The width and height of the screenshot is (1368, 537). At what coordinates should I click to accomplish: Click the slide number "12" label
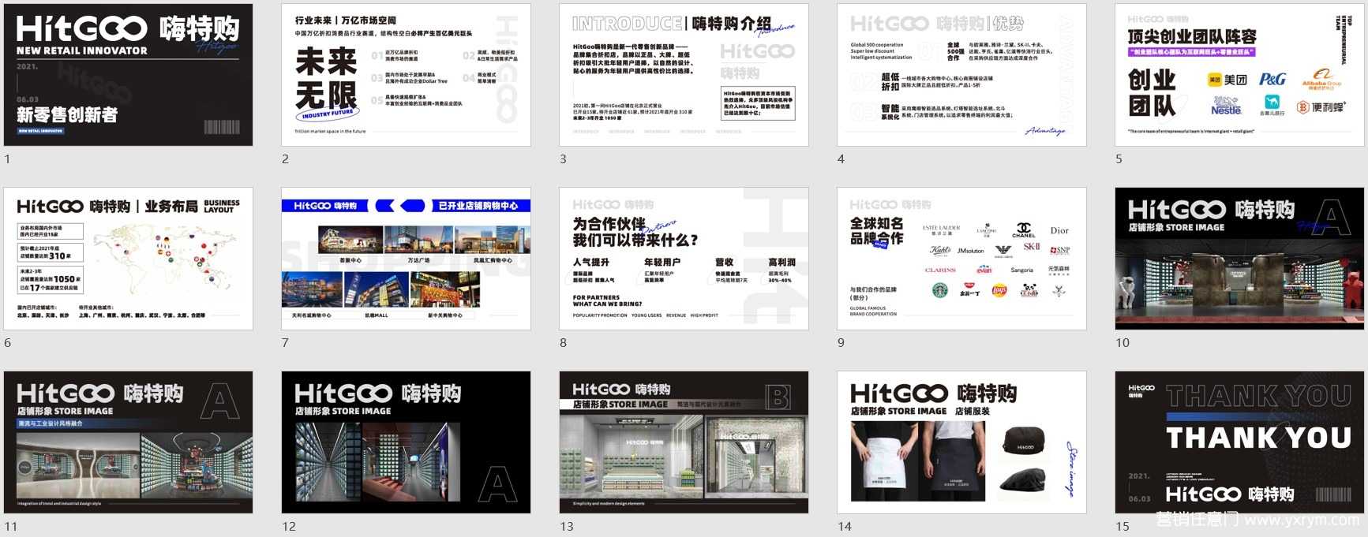(289, 527)
